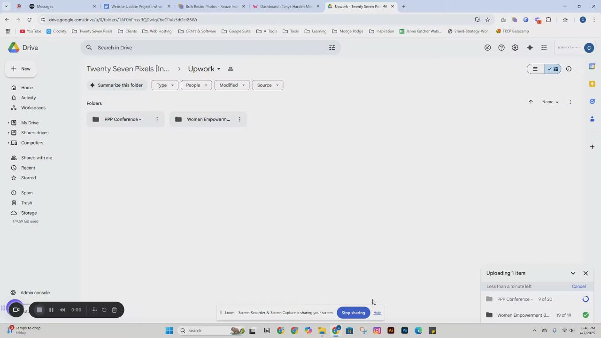The image size is (601, 338).
Task: Open more actions for PPP Conference folder
Action: click(157, 119)
